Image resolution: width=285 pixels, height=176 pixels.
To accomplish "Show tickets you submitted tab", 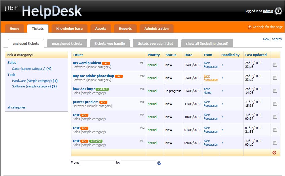I will [x=155, y=44].
